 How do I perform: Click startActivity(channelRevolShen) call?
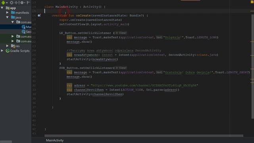click(x=95, y=94)
